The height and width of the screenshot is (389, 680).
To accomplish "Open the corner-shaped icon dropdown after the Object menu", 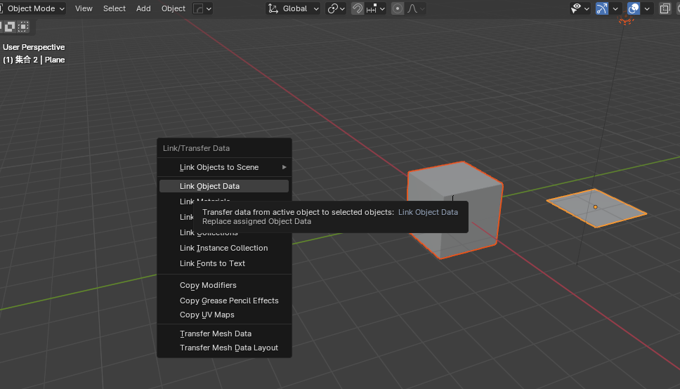I will (x=202, y=8).
